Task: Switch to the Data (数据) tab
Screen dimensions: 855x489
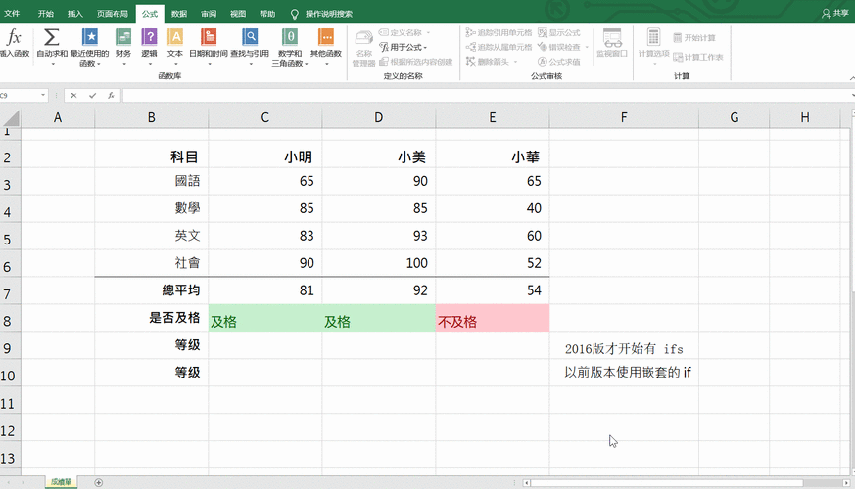Action: 179,14
